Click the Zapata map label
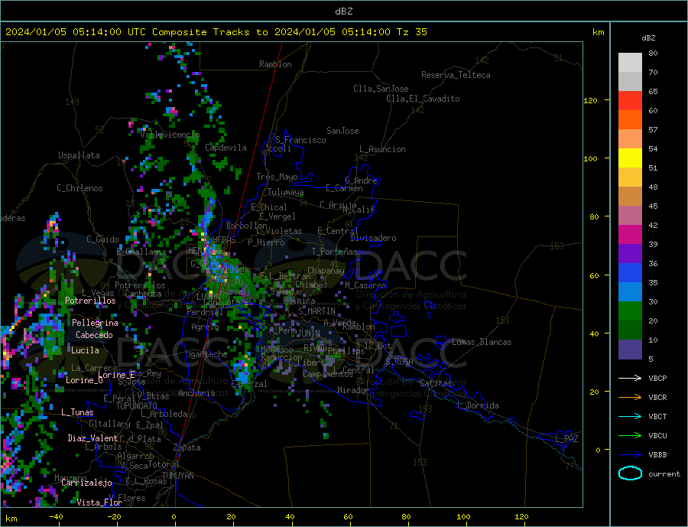 pyautogui.click(x=187, y=448)
